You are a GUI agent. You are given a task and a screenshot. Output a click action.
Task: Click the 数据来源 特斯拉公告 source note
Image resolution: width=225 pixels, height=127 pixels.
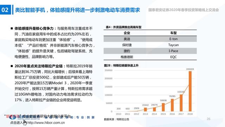pos(116,119)
